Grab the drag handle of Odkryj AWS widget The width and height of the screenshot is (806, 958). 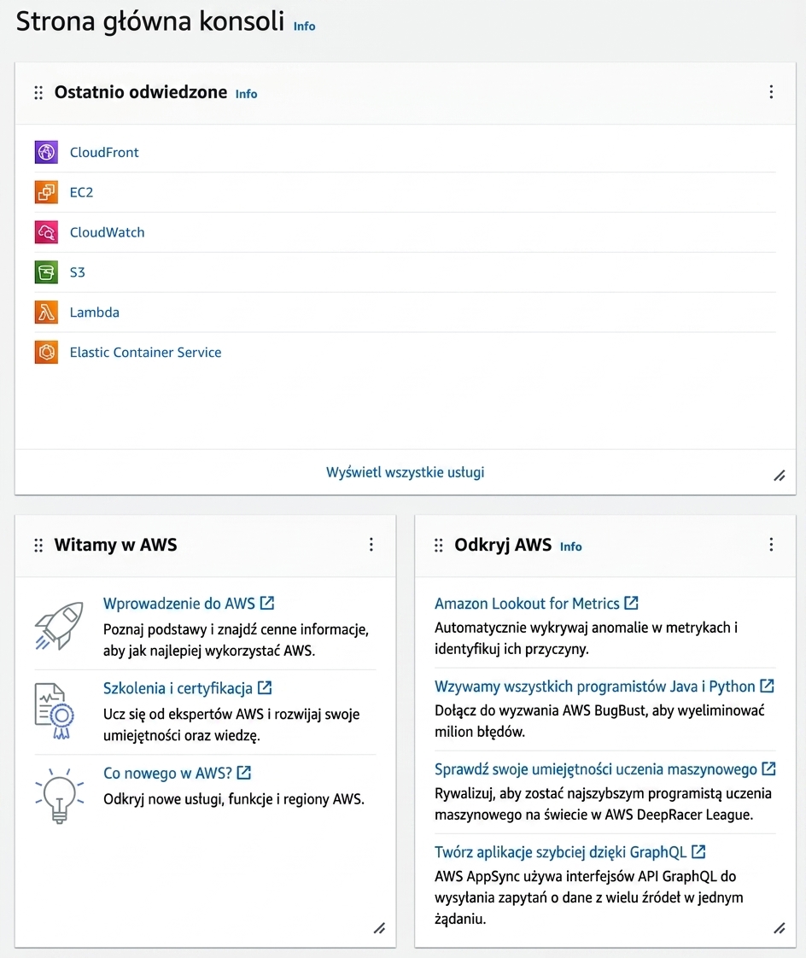[439, 545]
